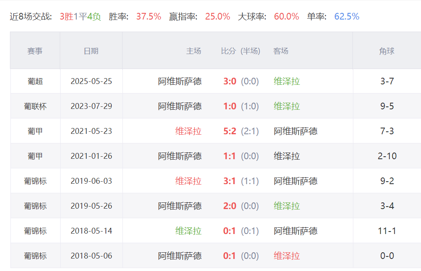Click the 2-10 corner count
Viewport: 421px width, 271px height.
387,156
